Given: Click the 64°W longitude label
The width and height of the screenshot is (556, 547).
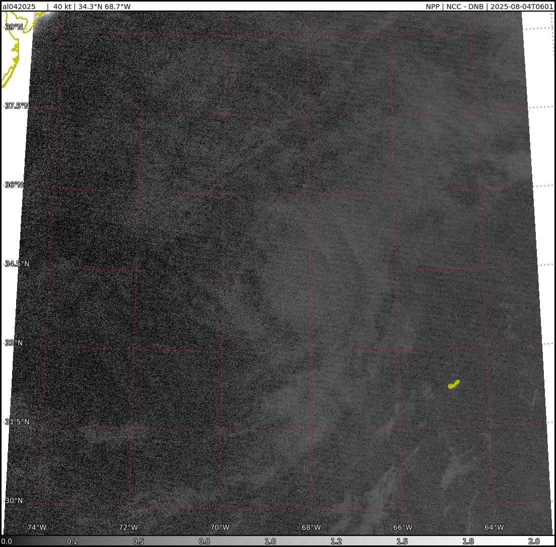Looking at the screenshot, I should pos(494,527).
